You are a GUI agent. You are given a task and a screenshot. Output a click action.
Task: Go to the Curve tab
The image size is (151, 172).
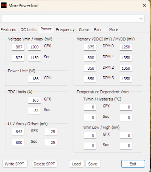coord(84,30)
